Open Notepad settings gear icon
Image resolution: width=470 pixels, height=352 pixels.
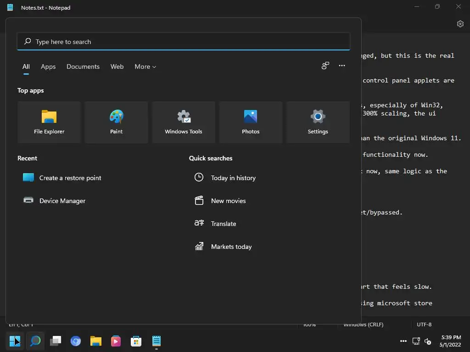(x=460, y=24)
